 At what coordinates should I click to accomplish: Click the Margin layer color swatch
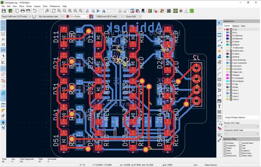[227, 75]
